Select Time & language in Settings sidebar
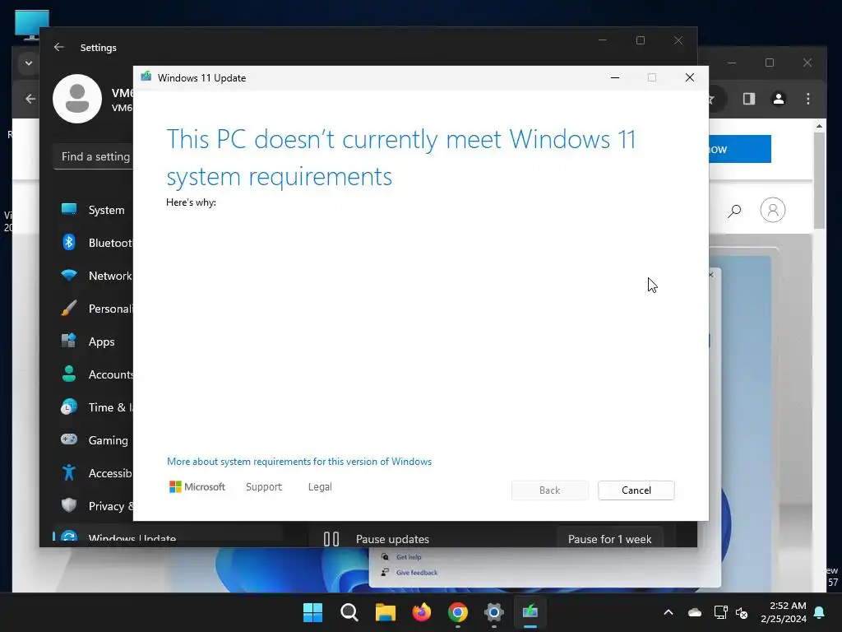Screen dimensions: 842x632 94,407
